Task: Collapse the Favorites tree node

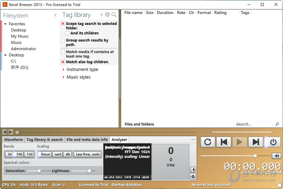Action: pos(5,24)
